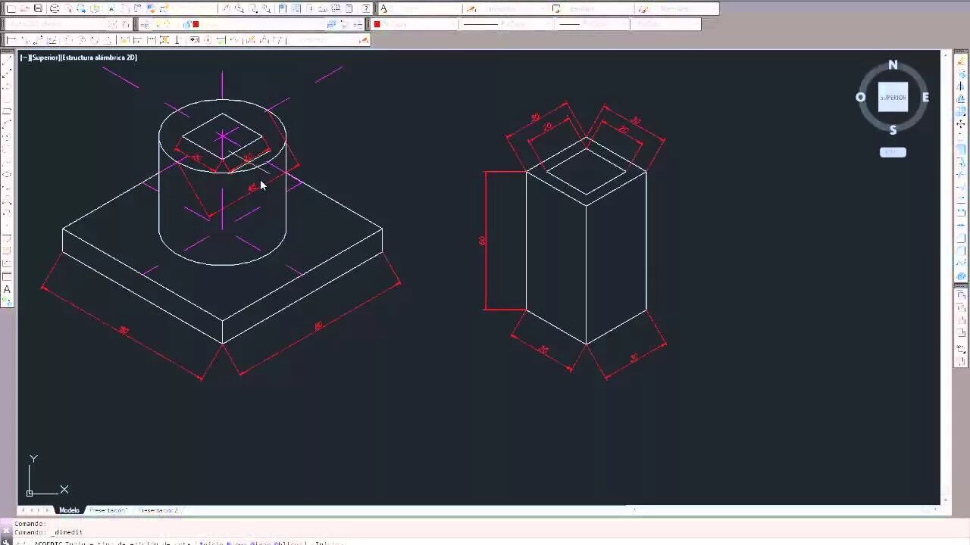Select the Zoom Realtime magnifier icon

pyautogui.click(x=239, y=9)
